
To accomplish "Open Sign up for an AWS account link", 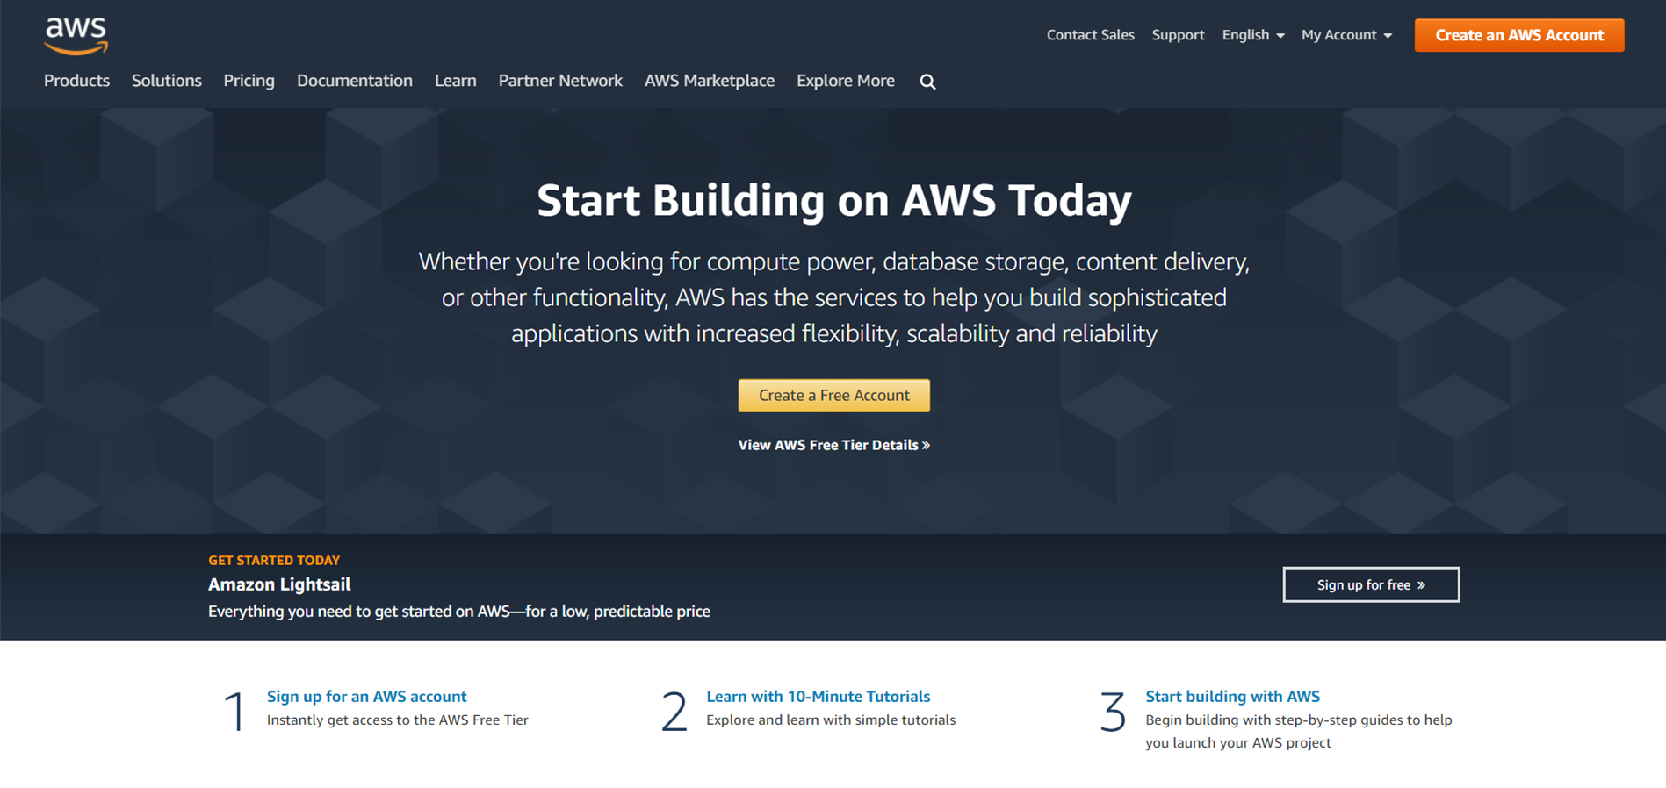I will click(x=367, y=696).
